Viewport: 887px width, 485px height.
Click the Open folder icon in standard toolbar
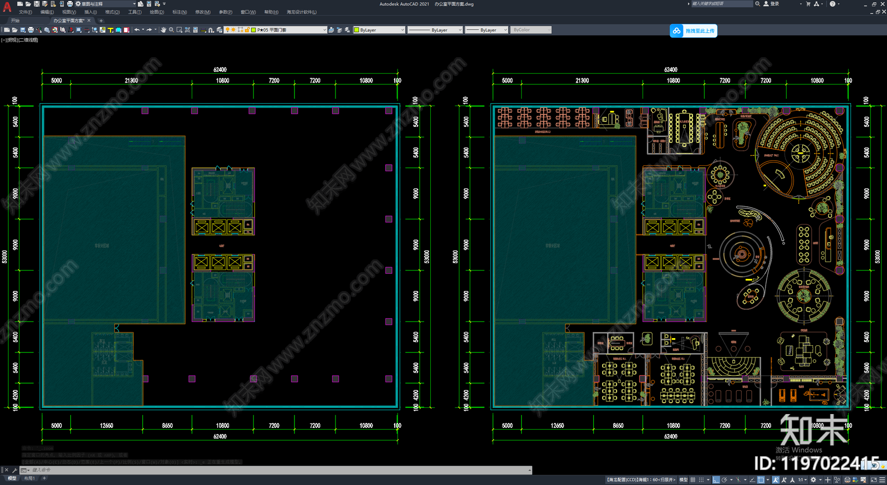(x=14, y=30)
